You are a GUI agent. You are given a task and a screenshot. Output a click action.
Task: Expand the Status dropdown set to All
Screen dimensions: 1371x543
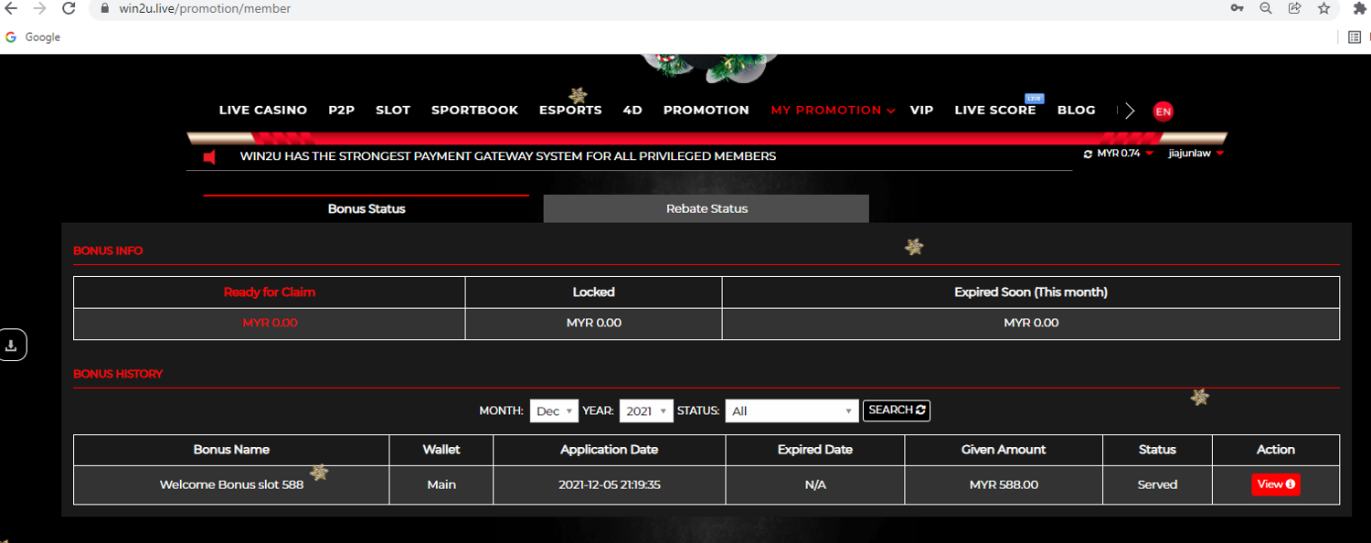click(792, 411)
